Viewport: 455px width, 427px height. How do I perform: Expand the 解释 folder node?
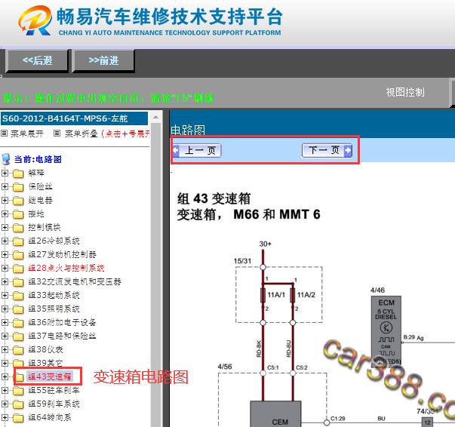pos(5,173)
